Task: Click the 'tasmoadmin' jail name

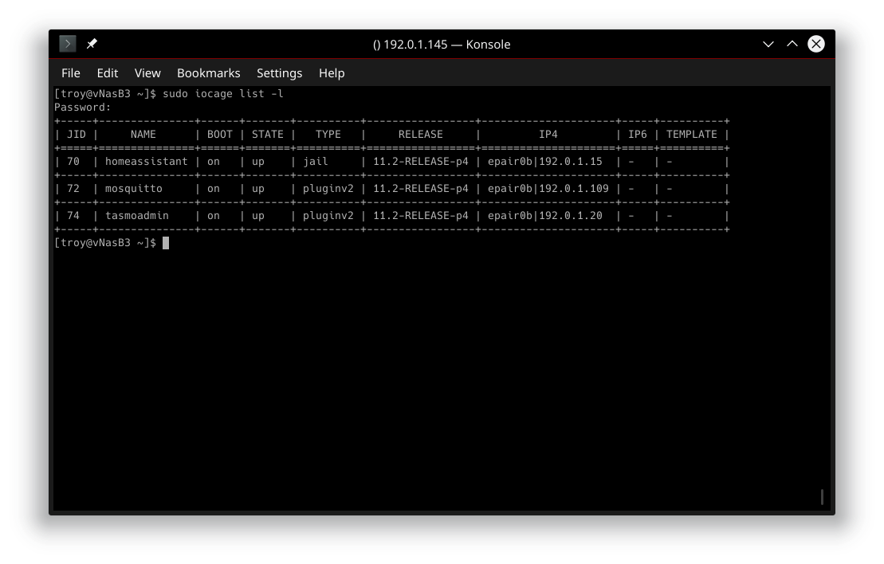Action: pyautogui.click(x=136, y=216)
